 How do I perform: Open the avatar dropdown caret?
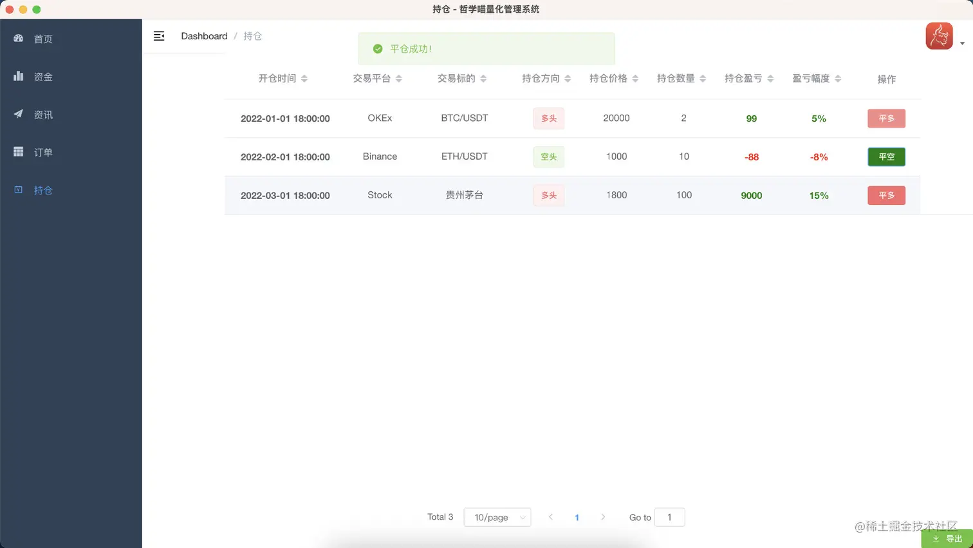(962, 44)
